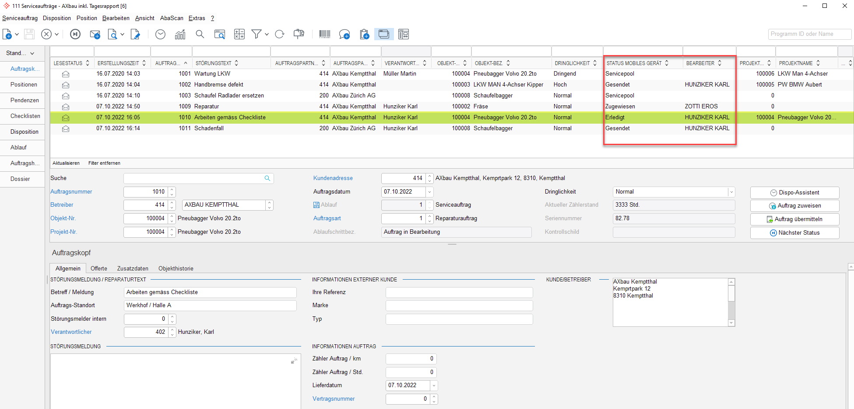Click the Kundenadresse link label
This screenshot has width=854, height=409.
coord(333,178)
